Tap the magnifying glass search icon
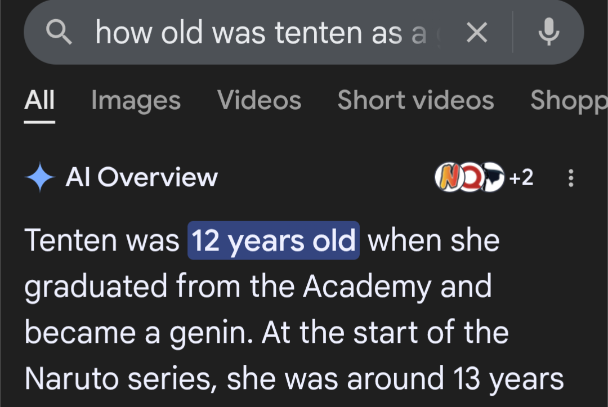The width and height of the screenshot is (608, 407). pos(59,33)
